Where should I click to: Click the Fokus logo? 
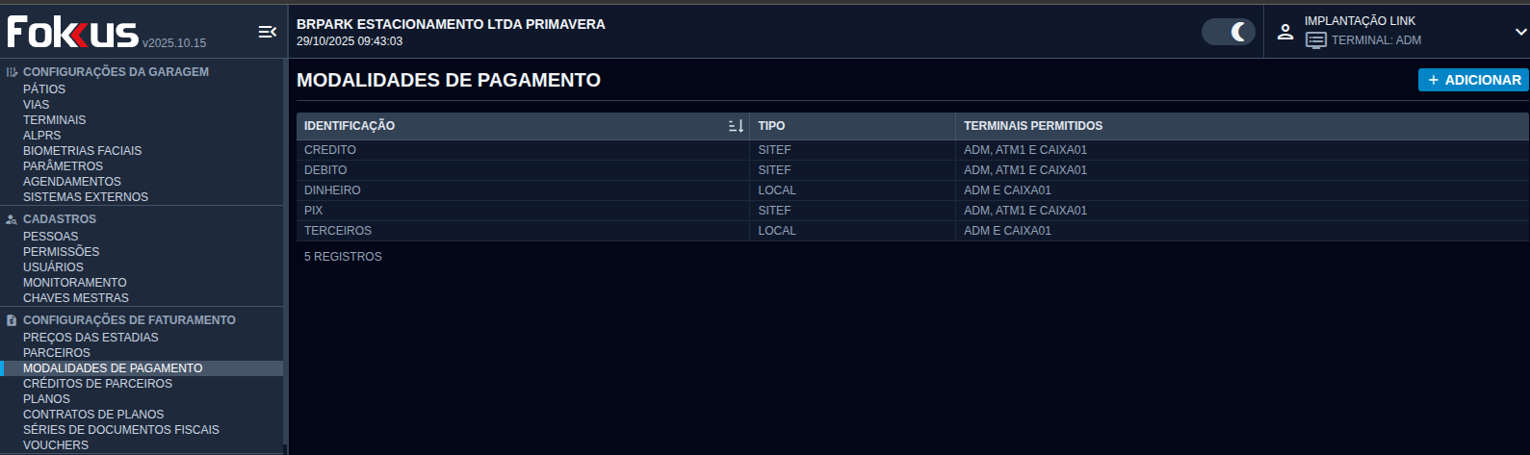click(73, 32)
